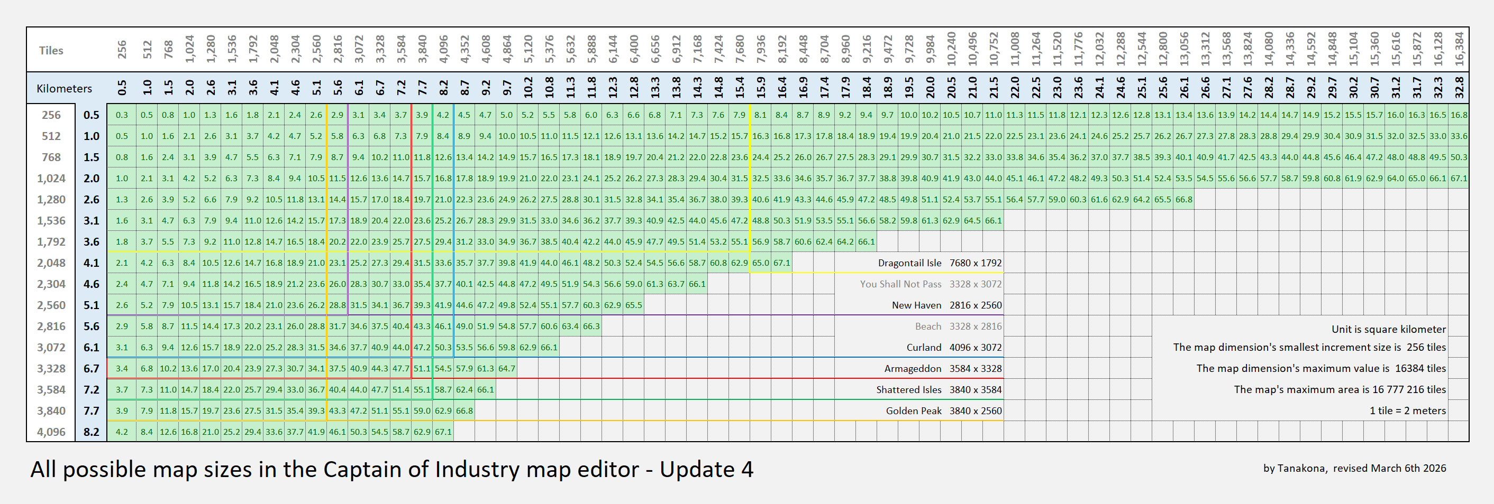Select the 66.8 cell in row 1,280
Viewport: 1494px width, 504px height.
point(1183,199)
